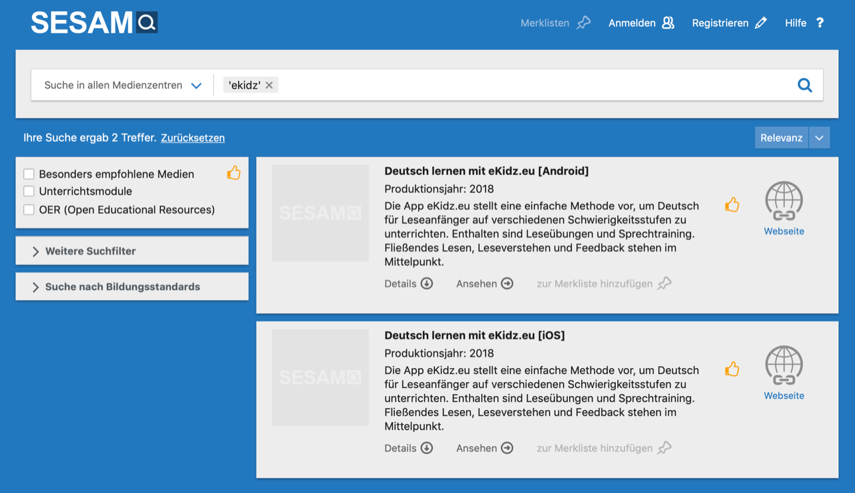Go to Registrieren in the header
The width and height of the screenshot is (855, 493).
[729, 23]
